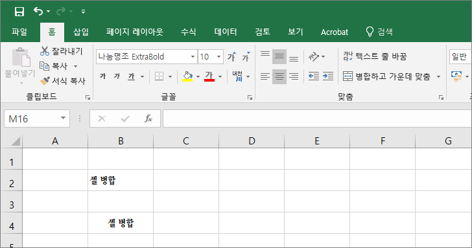Select column D header
The height and width of the screenshot is (248, 472).
[x=252, y=141]
